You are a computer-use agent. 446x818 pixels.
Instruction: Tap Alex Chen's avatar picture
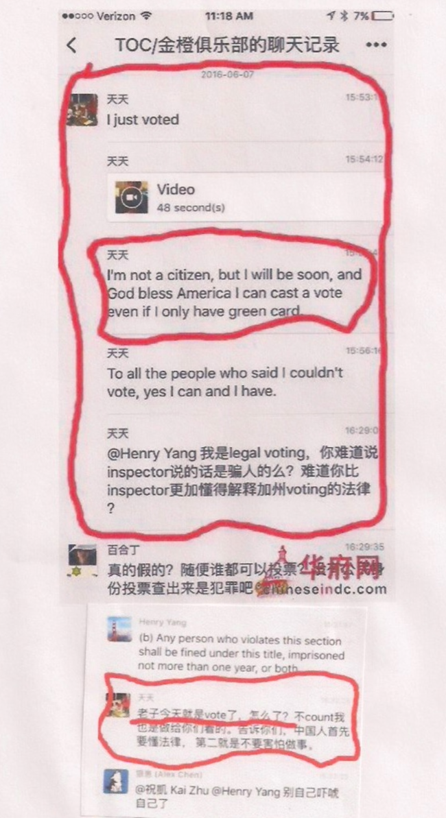pos(116,782)
